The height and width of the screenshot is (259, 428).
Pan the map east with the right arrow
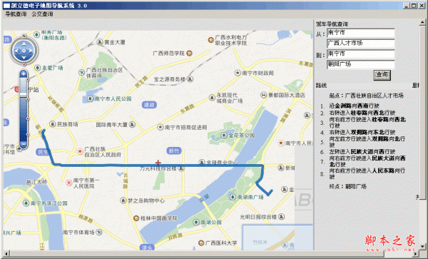coord(31,51)
